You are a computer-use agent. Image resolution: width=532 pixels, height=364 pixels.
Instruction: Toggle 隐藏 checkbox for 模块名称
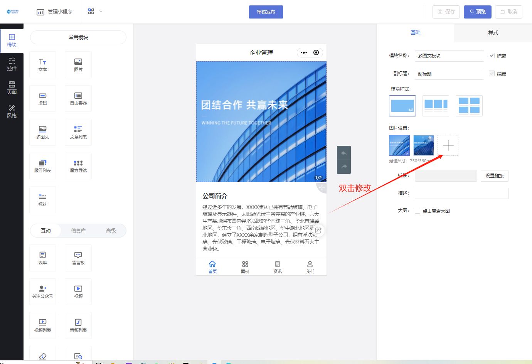[492, 56]
